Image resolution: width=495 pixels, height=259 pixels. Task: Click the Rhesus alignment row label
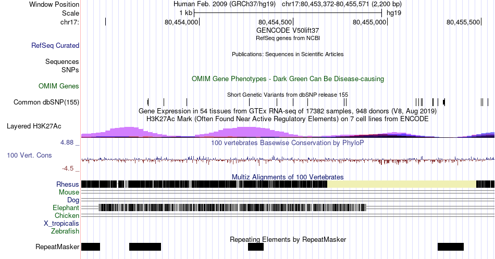click(x=68, y=184)
